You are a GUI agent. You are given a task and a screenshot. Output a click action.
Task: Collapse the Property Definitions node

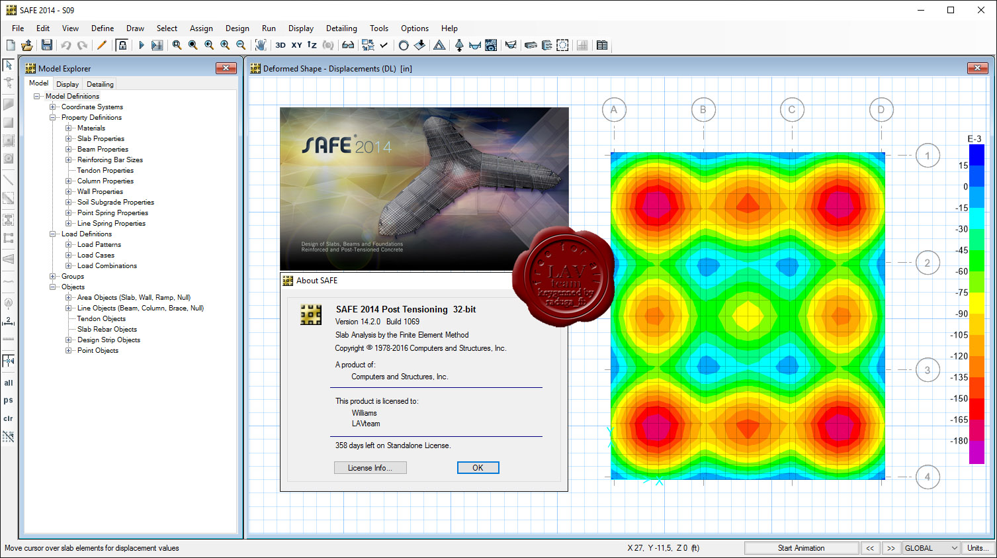(53, 117)
